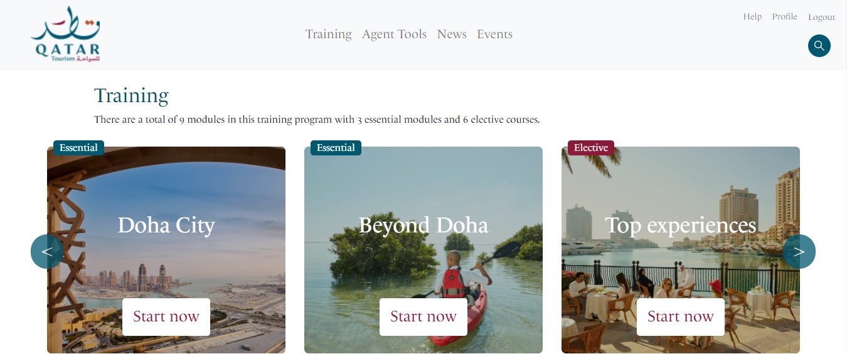Click the Essential badge on Doha City
This screenshot has width=847, height=354.
[78, 148]
